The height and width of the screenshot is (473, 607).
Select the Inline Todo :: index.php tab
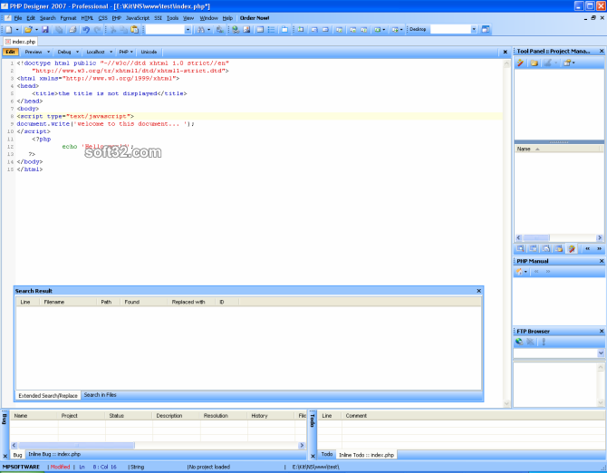tap(366, 455)
